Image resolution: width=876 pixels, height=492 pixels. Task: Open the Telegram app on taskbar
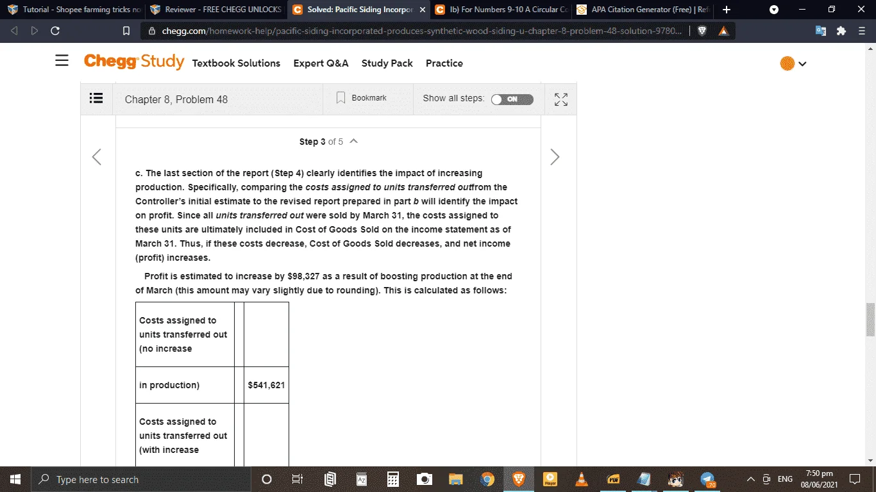click(x=708, y=479)
